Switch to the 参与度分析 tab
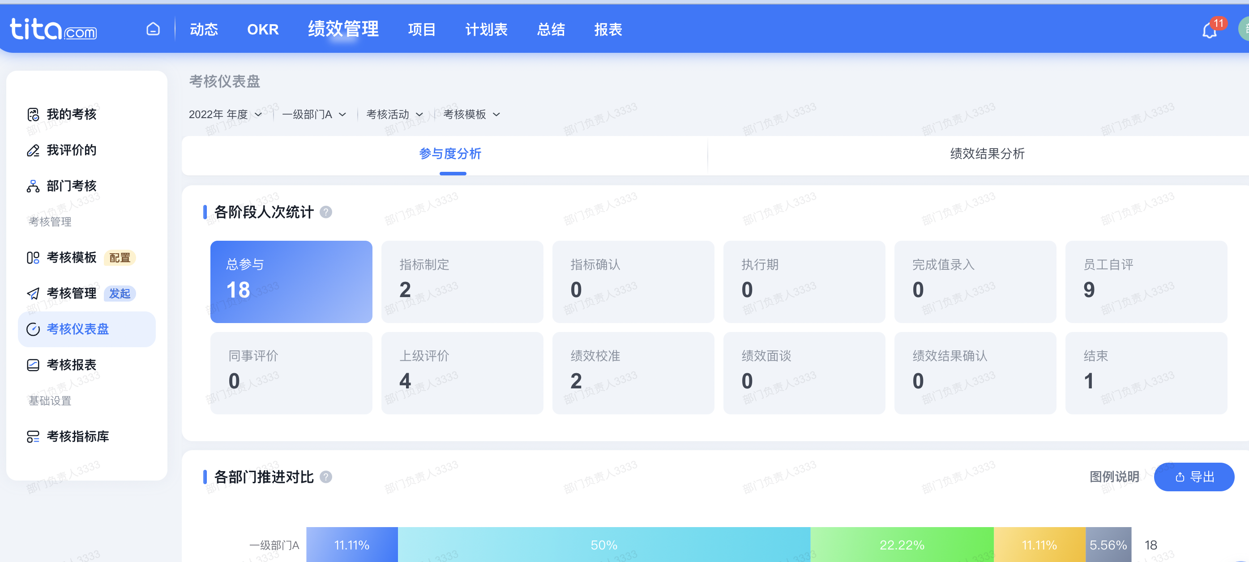Image resolution: width=1249 pixels, height=562 pixels. pyautogui.click(x=450, y=154)
